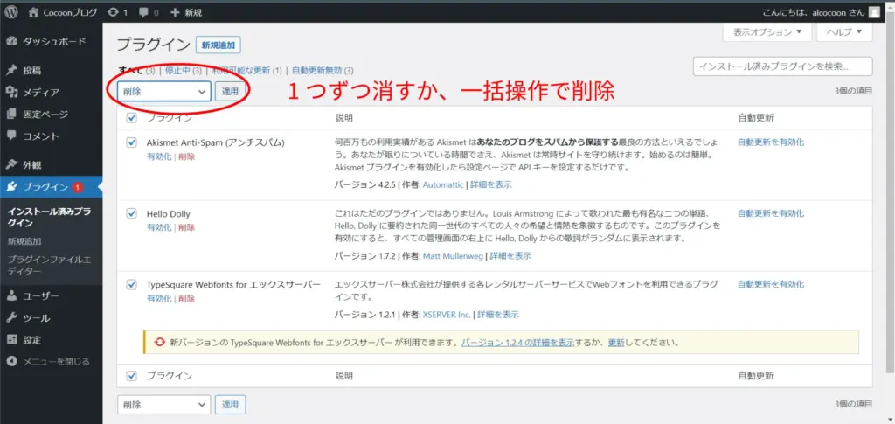Toggle select-all checkbox in table header
Viewport: 895px width, 424px height.
(132, 118)
